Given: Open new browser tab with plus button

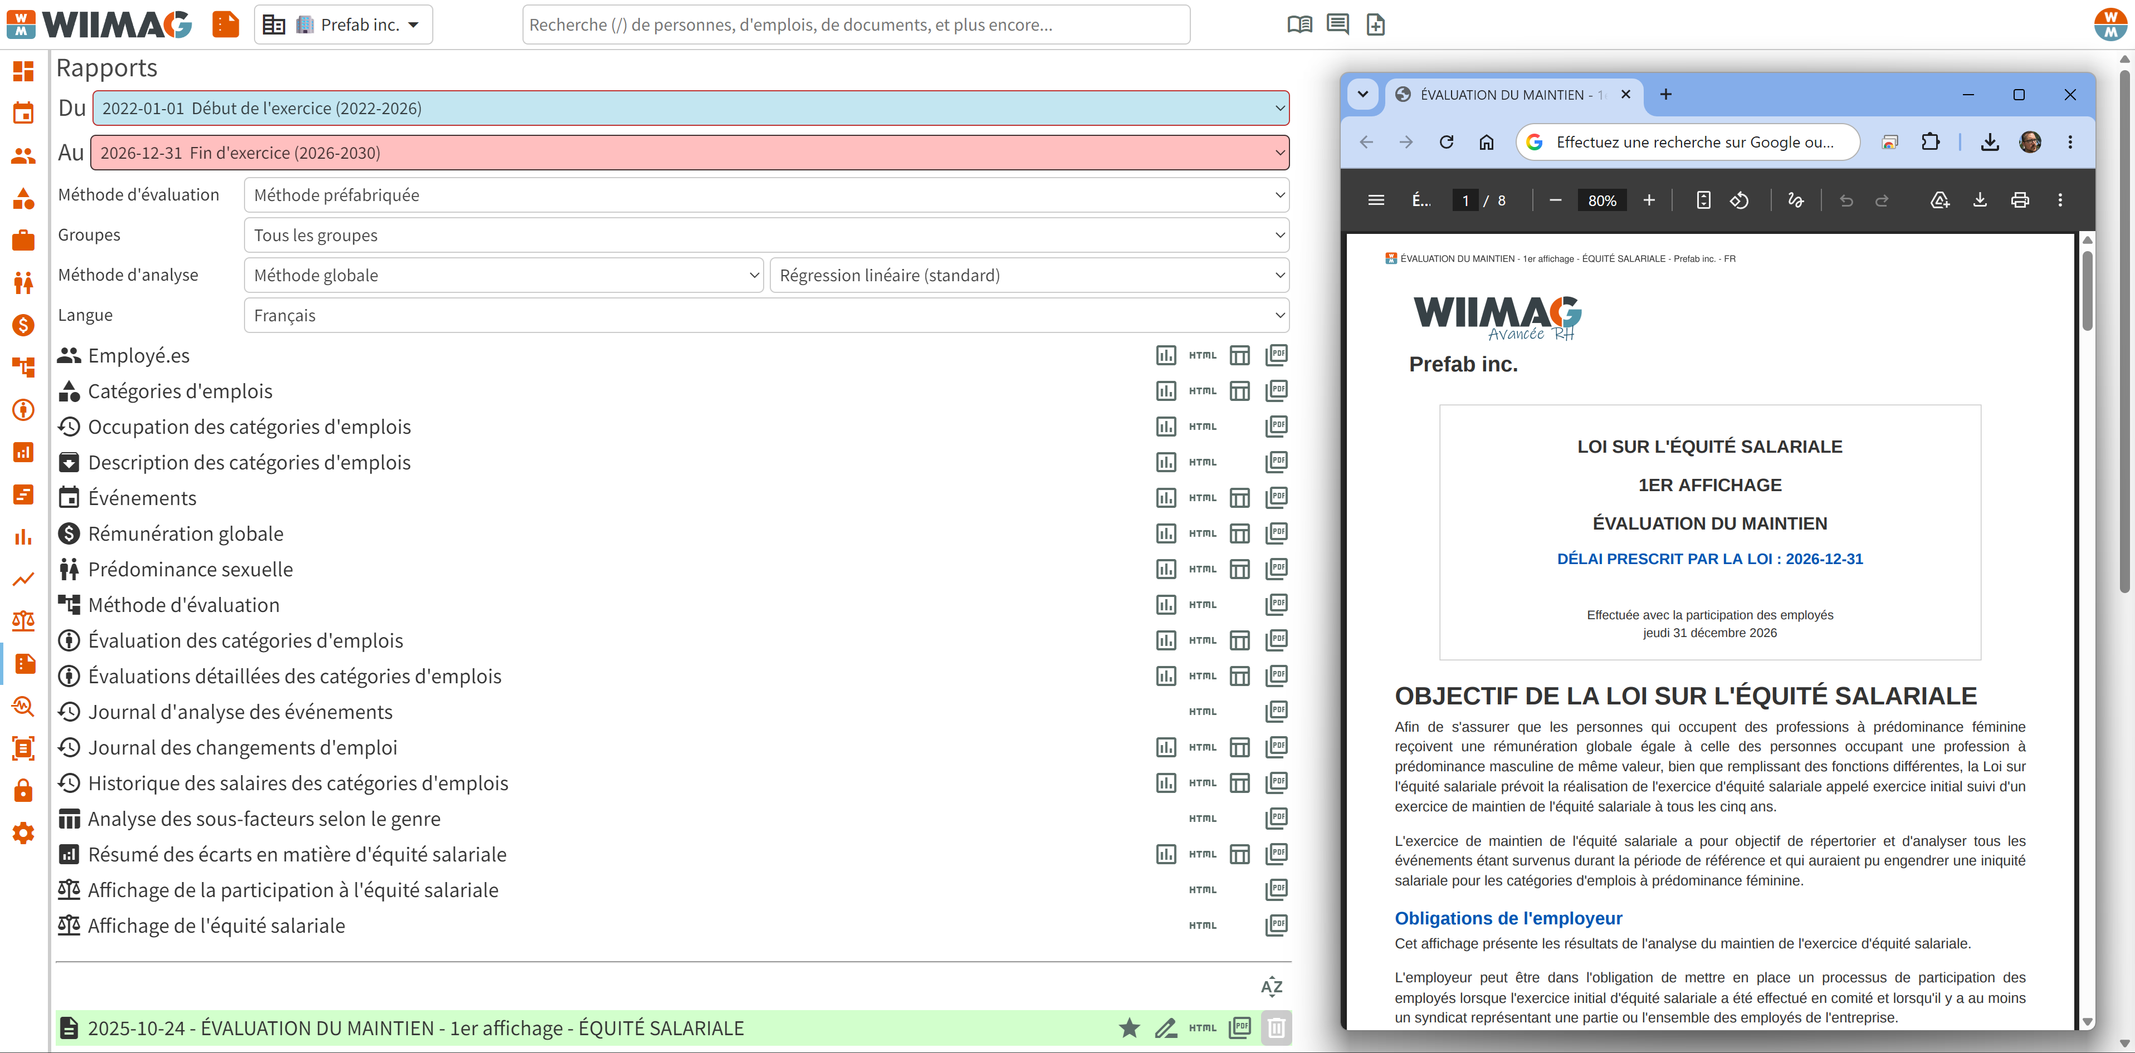Looking at the screenshot, I should [x=1666, y=95].
